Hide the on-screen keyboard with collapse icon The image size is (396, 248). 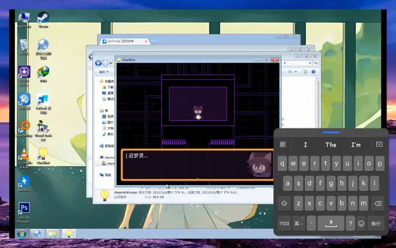coord(379,144)
